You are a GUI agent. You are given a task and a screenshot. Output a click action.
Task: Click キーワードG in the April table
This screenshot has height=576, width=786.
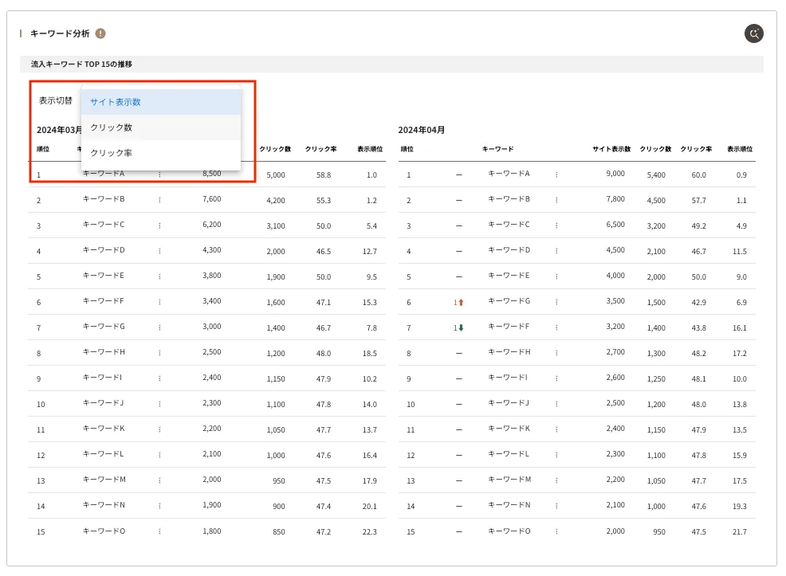509,300
